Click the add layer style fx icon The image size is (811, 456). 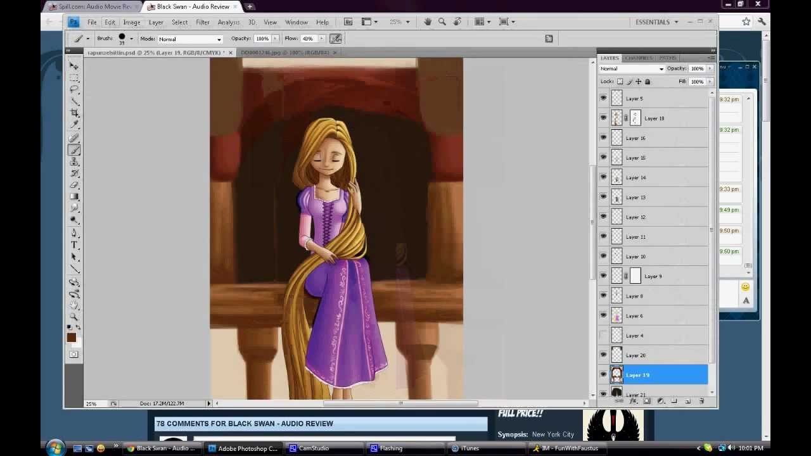coord(633,402)
